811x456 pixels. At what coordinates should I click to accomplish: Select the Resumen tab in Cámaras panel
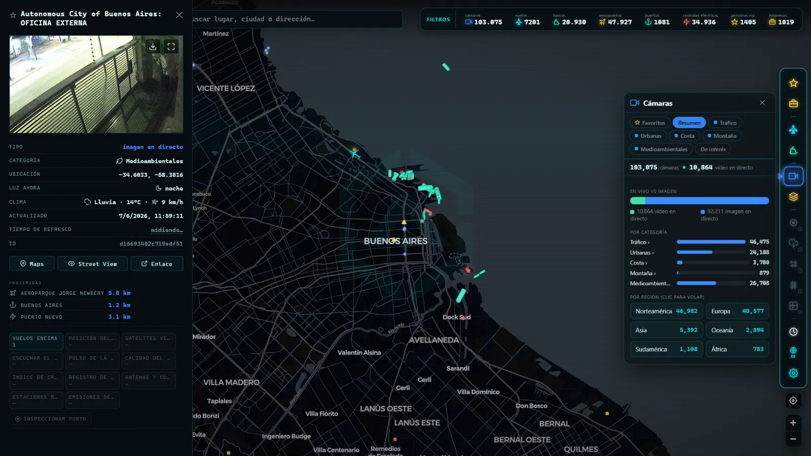click(689, 123)
